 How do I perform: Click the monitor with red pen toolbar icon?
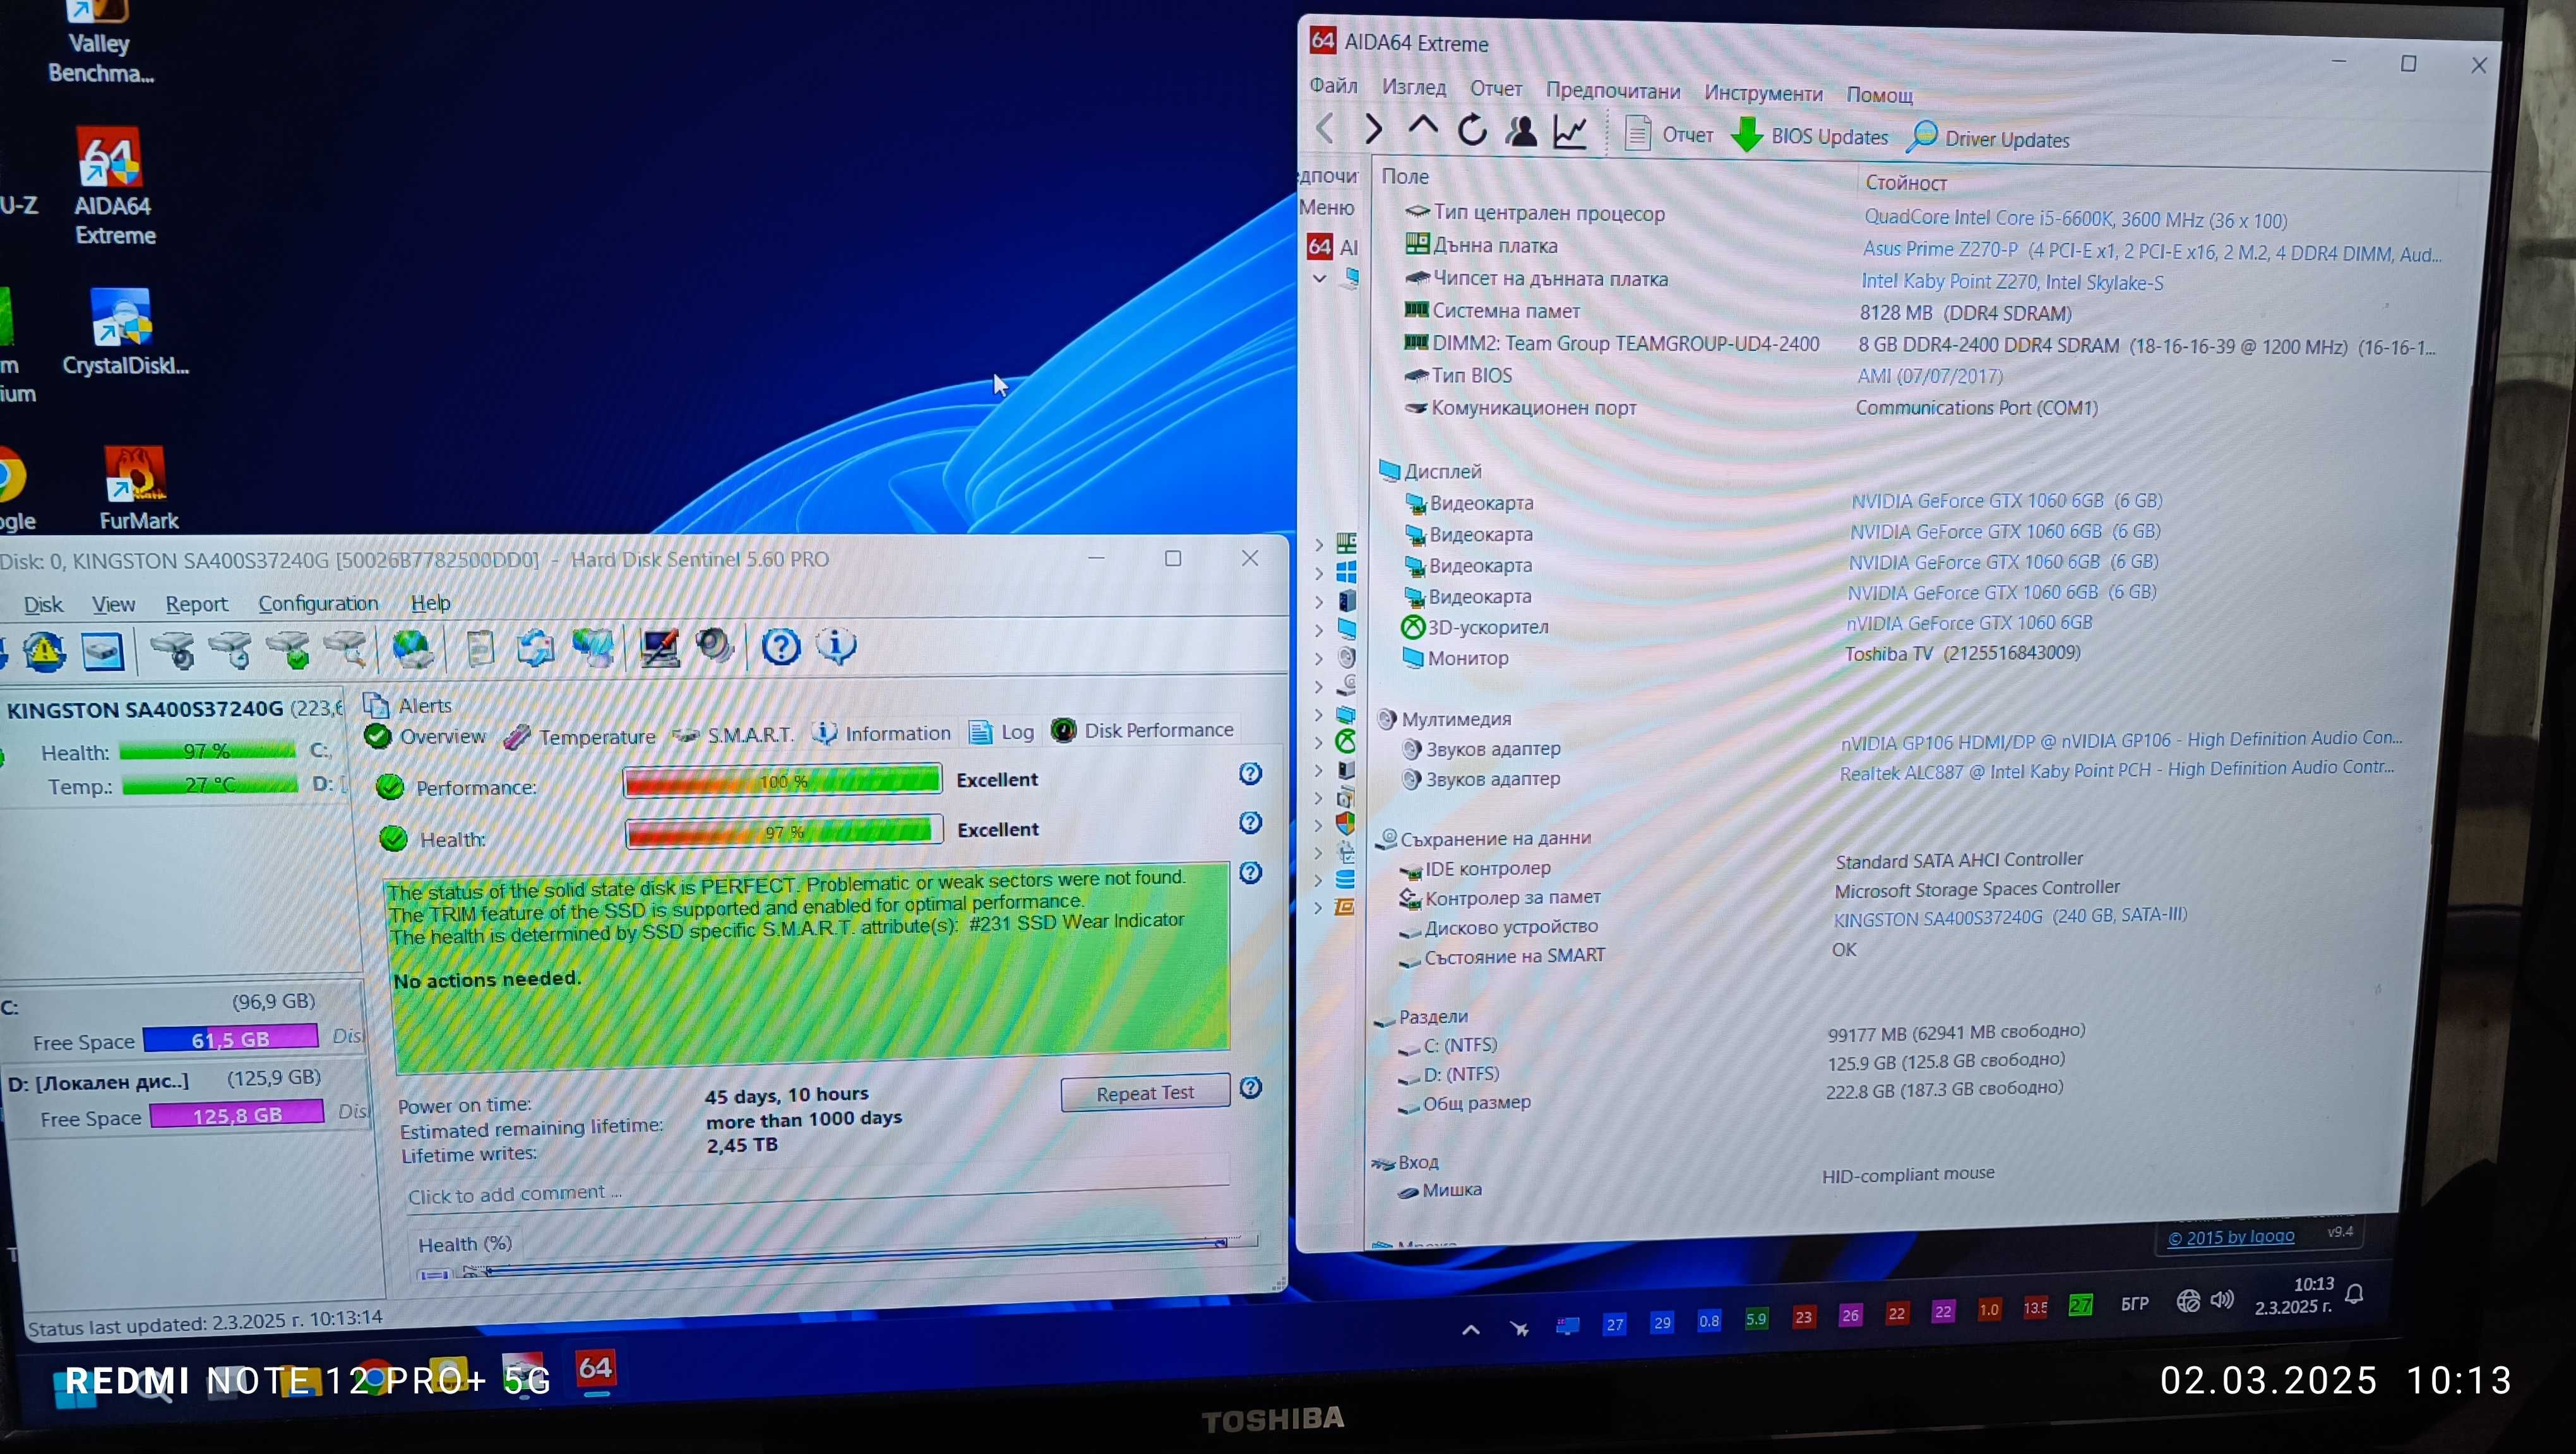[x=659, y=647]
